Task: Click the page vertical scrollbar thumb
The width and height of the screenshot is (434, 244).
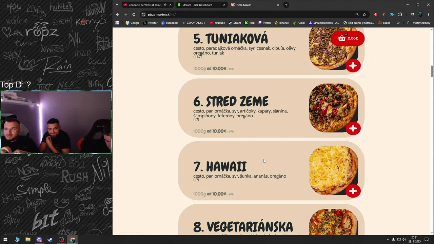Action: coord(432,71)
